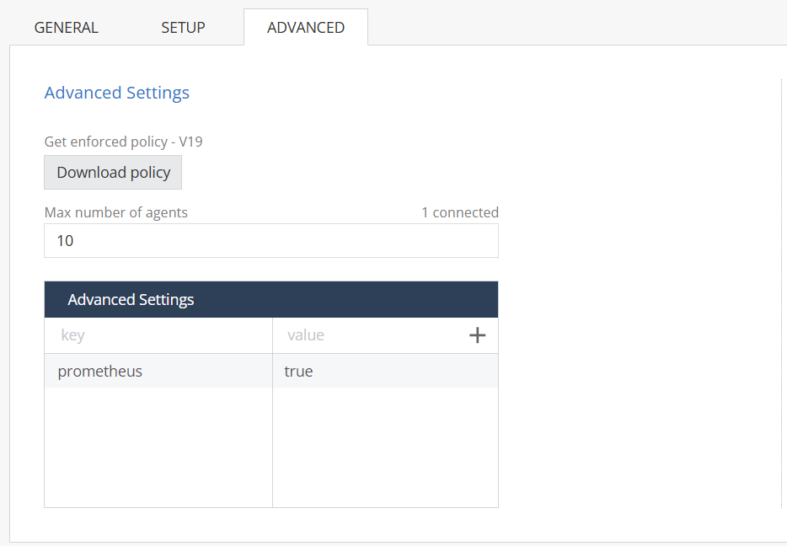
Task: Focus the Max number of agents field
Action: point(270,241)
